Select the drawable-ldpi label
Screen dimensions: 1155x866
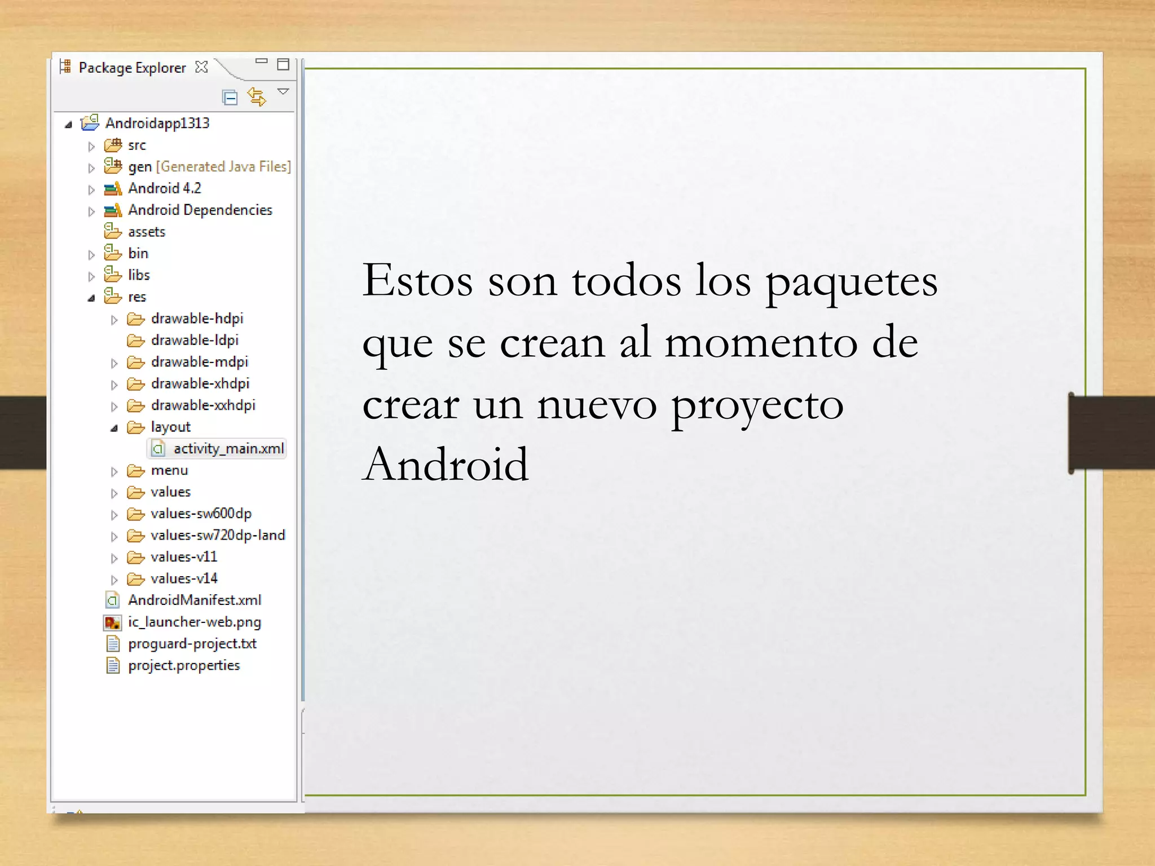pyautogui.click(x=195, y=340)
